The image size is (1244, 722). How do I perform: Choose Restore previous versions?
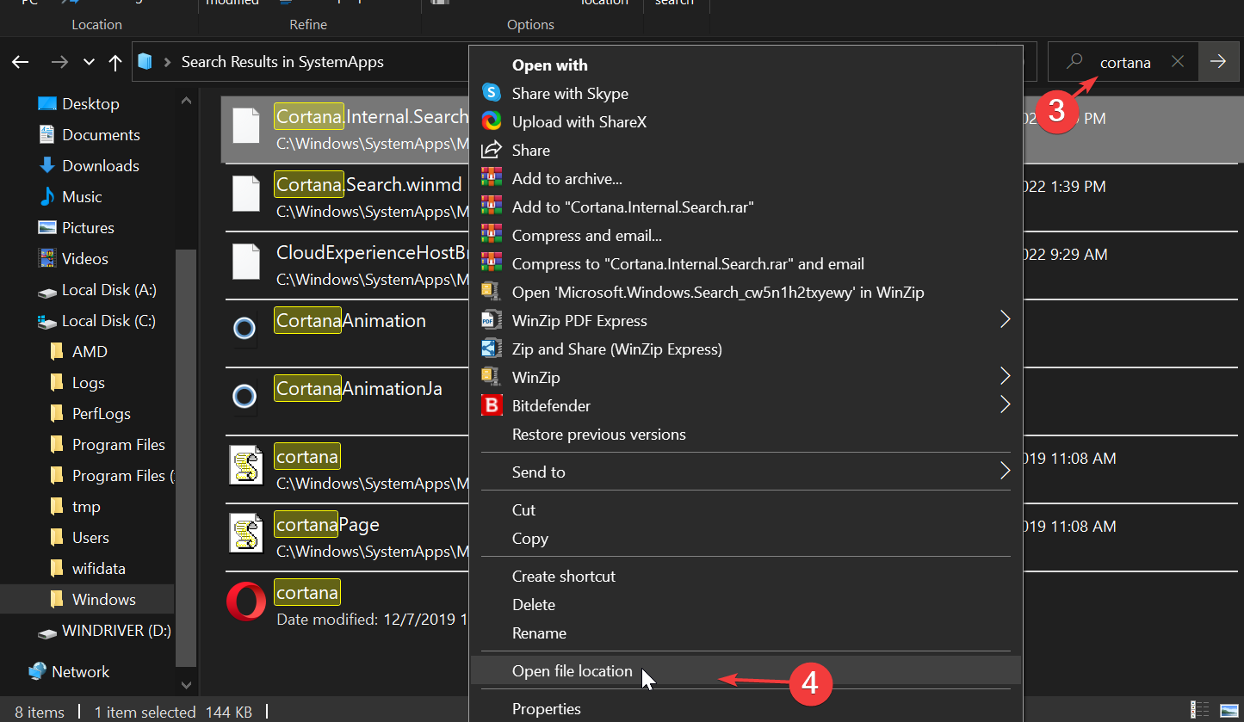[x=598, y=434]
